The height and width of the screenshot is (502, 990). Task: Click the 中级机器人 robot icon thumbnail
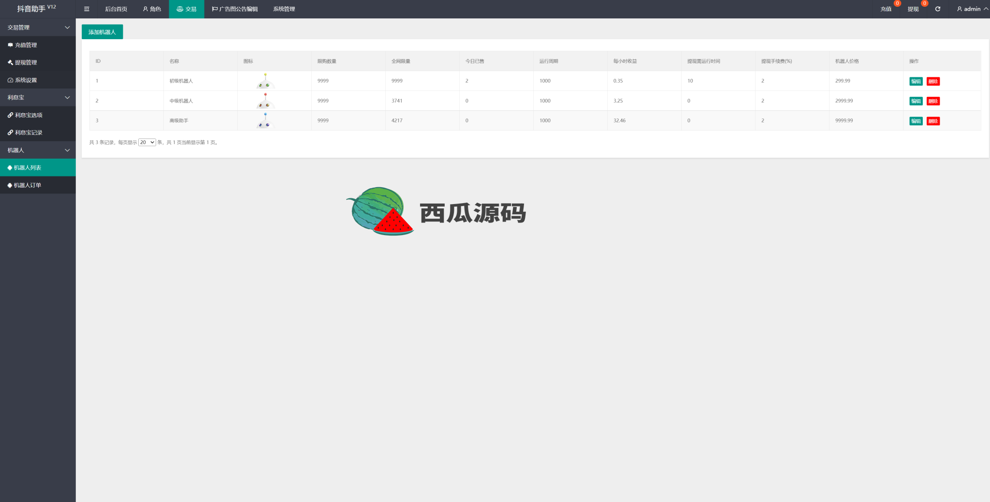pyautogui.click(x=265, y=101)
